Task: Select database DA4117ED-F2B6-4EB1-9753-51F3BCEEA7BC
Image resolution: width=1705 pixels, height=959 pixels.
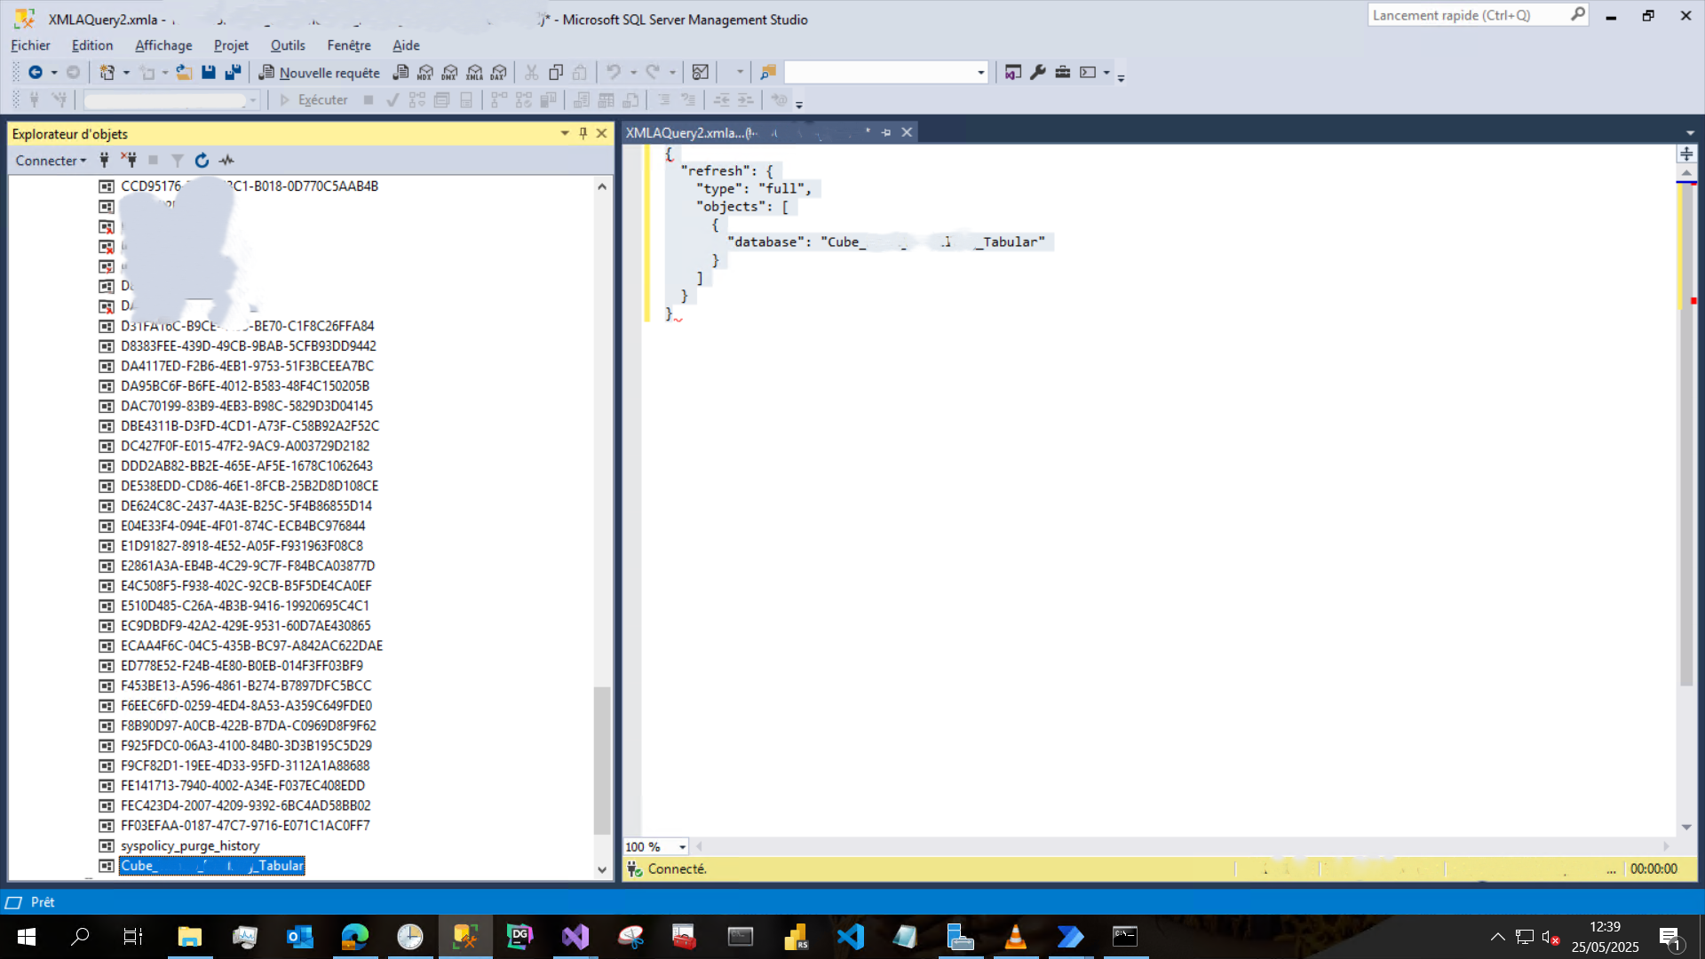Action: click(247, 366)
